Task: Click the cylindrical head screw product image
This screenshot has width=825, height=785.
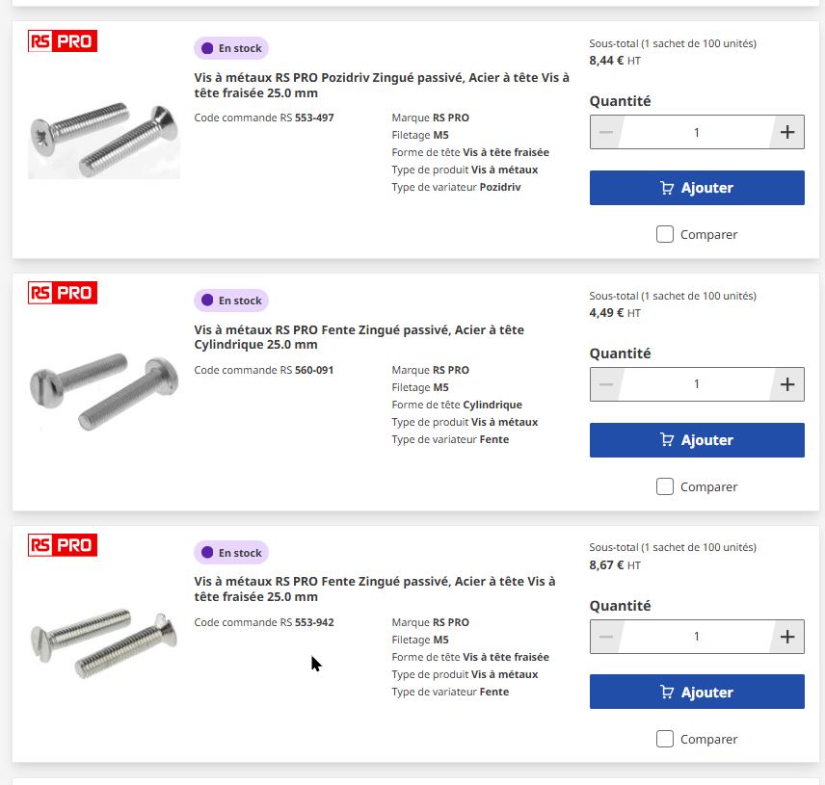Action: 96,387
